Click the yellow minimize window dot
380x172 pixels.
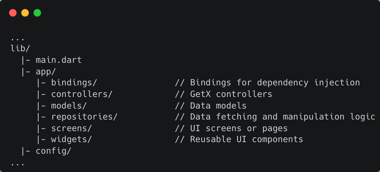pyautogui.click(x=25, y=13)
